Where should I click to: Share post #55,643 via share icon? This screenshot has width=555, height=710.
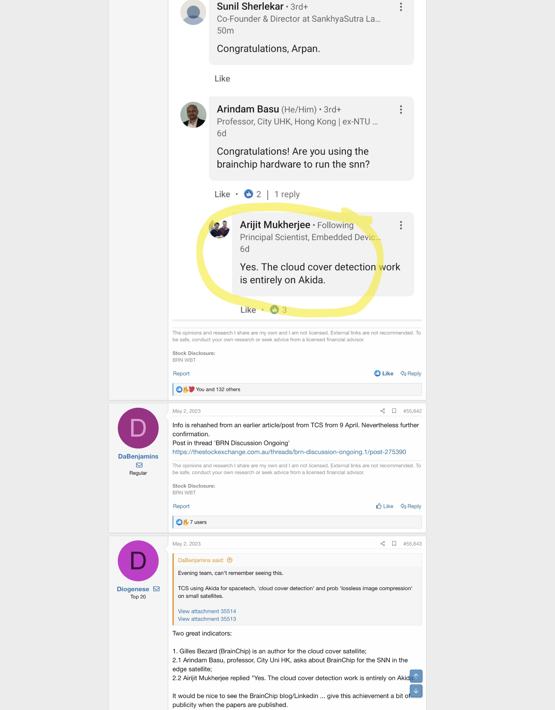[383, 544]
